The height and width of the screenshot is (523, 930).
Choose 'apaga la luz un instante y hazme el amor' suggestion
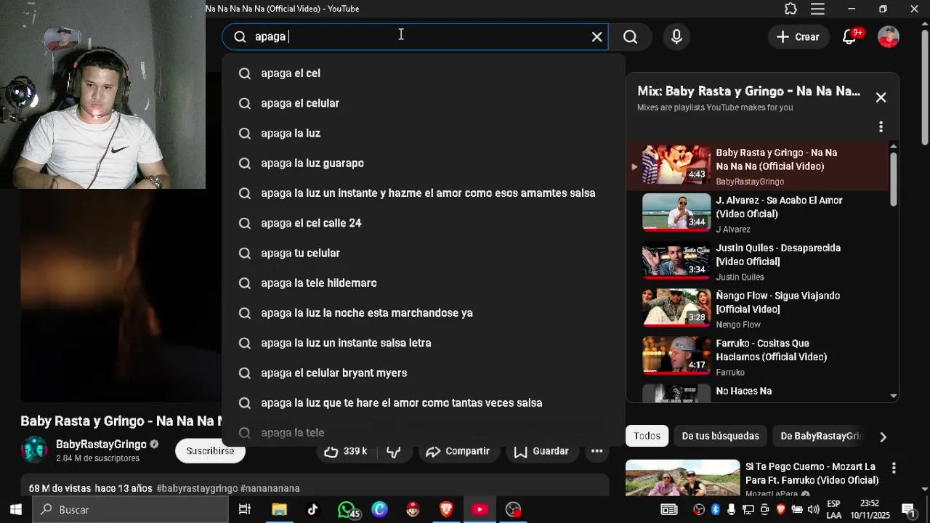pyautogui.click(x=424, y=193)
